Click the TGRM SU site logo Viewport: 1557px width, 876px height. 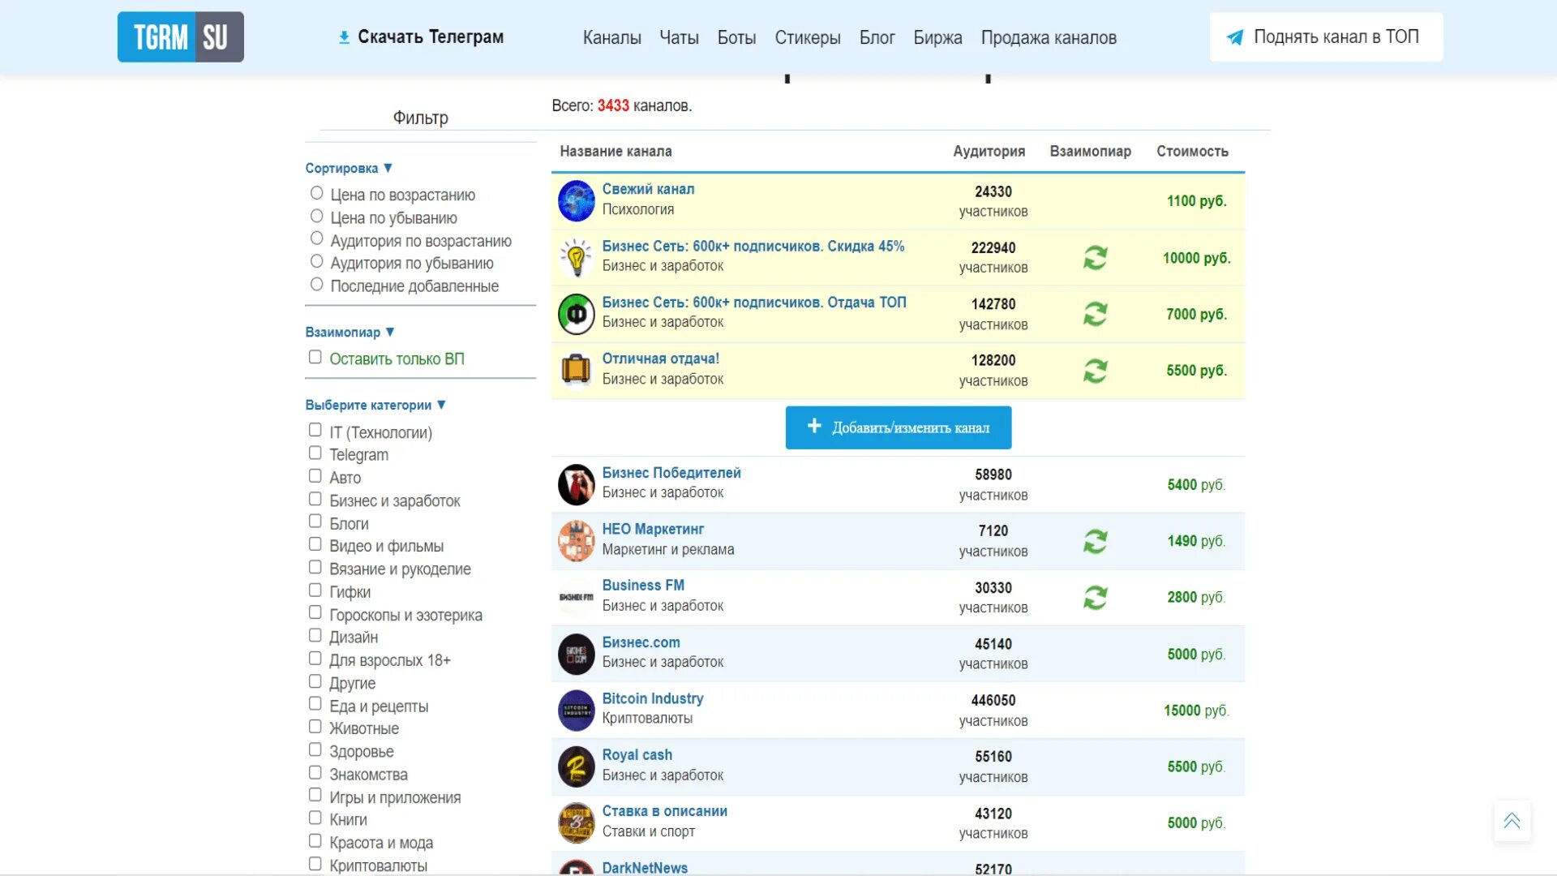[x=180, y=37]
